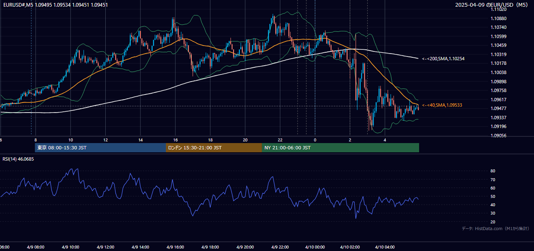
Task: Click the NY 21:00-06:00 JST session bar
Action: coord(341,148)
